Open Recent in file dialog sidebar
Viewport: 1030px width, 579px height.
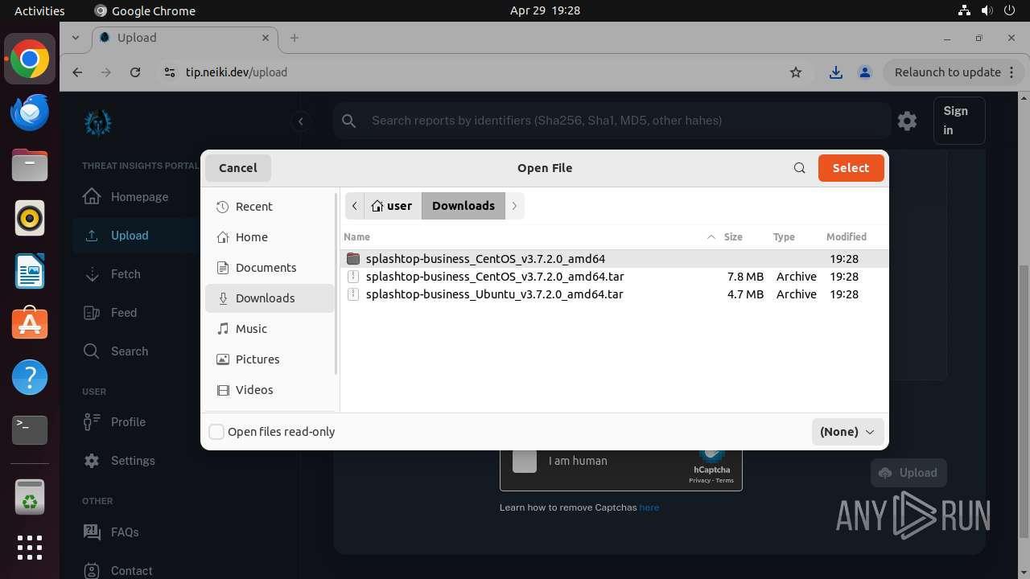[270, 207]
